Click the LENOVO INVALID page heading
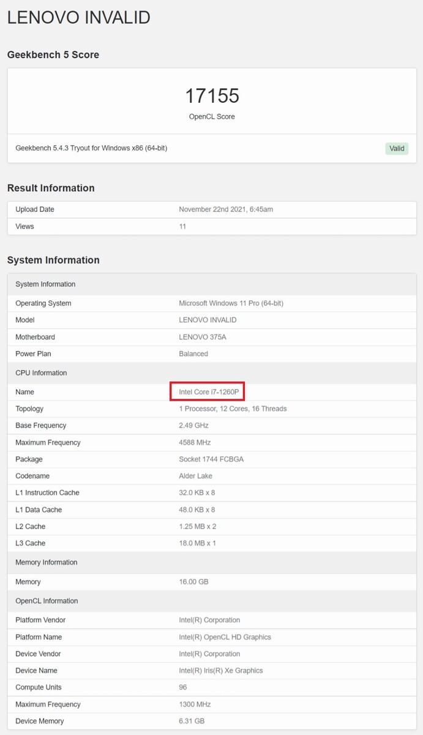The width and height of the screenshot is (423, 735). (79, 17)
